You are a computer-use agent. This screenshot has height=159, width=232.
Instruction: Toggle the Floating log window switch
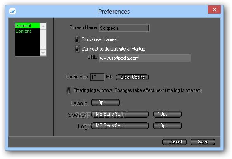(69, 90)
